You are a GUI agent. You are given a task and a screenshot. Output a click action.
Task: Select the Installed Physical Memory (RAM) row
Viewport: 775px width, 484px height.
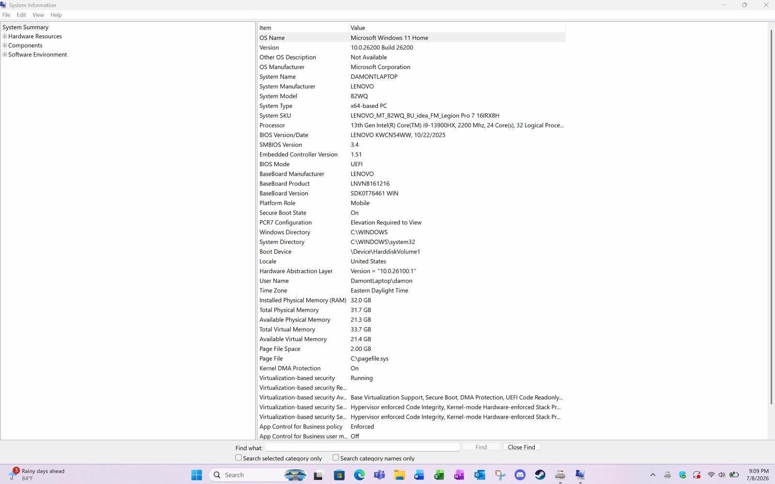(411, 300)
